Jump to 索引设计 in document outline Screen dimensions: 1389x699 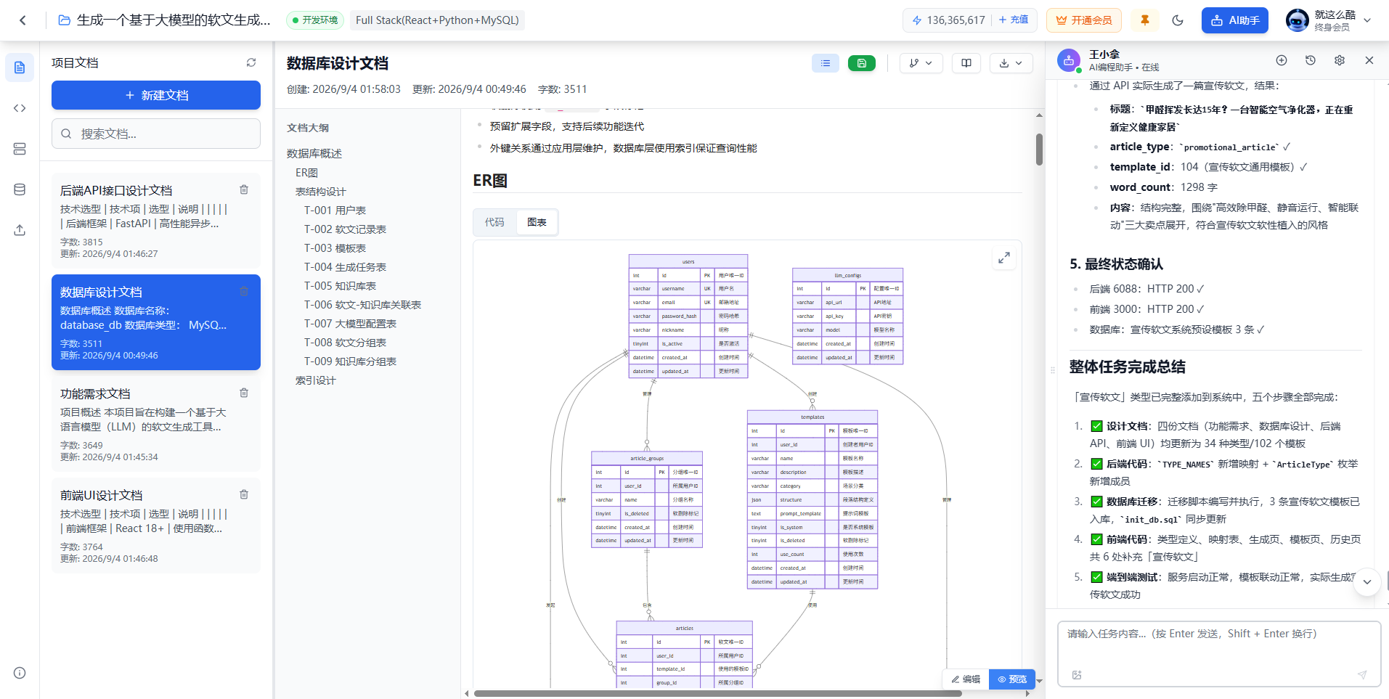315,380
